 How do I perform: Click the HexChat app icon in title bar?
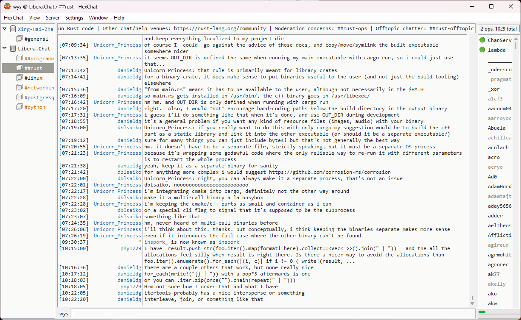(7, 6)
